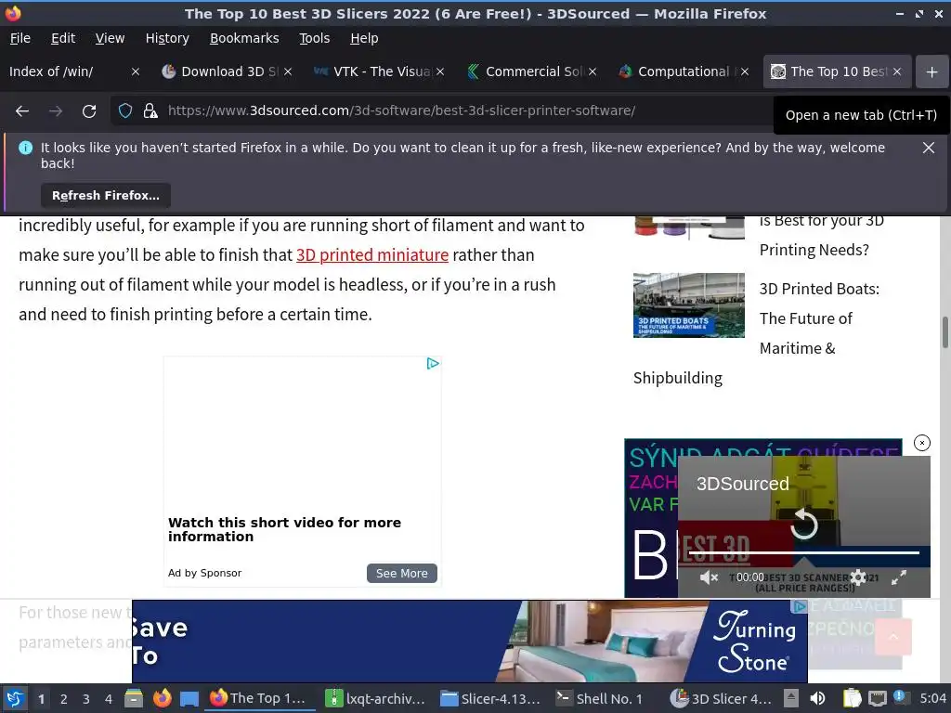This screenshot has height=713, width=951.
Task: Open the File menu
Action: (20, 38)
